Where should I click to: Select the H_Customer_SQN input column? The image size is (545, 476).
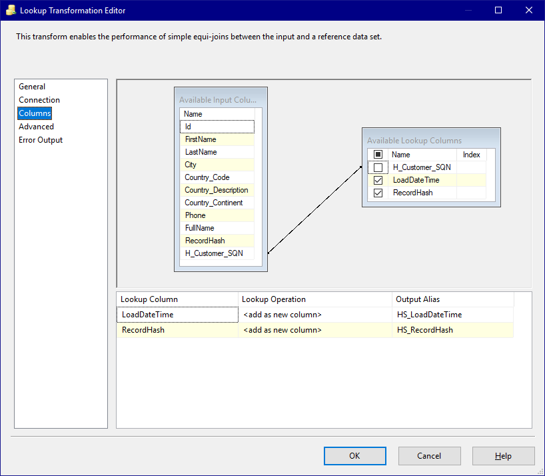click(x=217, y=253)
